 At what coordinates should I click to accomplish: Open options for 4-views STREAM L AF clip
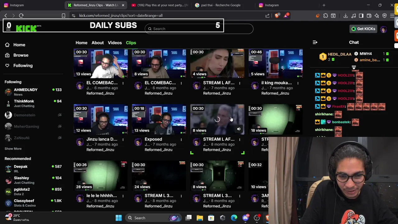[239, 83]
